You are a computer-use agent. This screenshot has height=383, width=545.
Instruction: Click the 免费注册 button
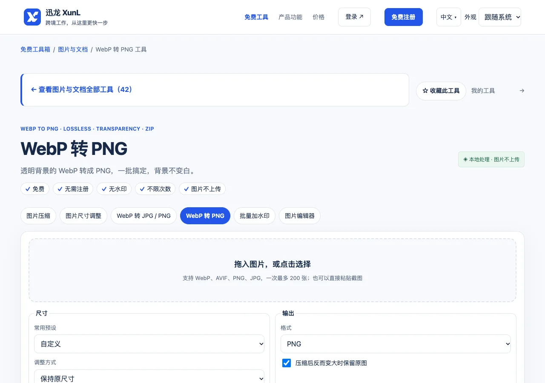tap(404, 17)
